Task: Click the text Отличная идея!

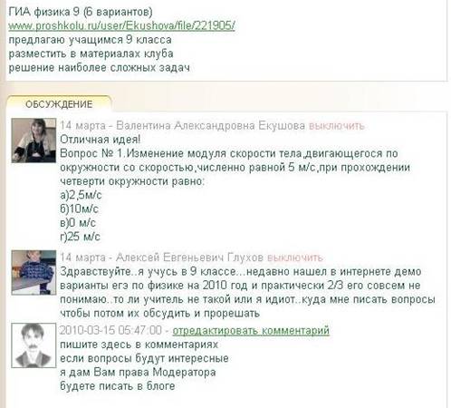Action: pyautogui.click(x=101, y=140)
